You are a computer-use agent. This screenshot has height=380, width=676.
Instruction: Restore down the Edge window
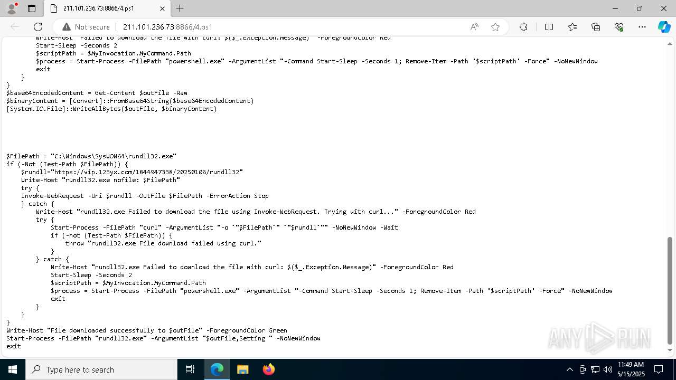point(640,8)
